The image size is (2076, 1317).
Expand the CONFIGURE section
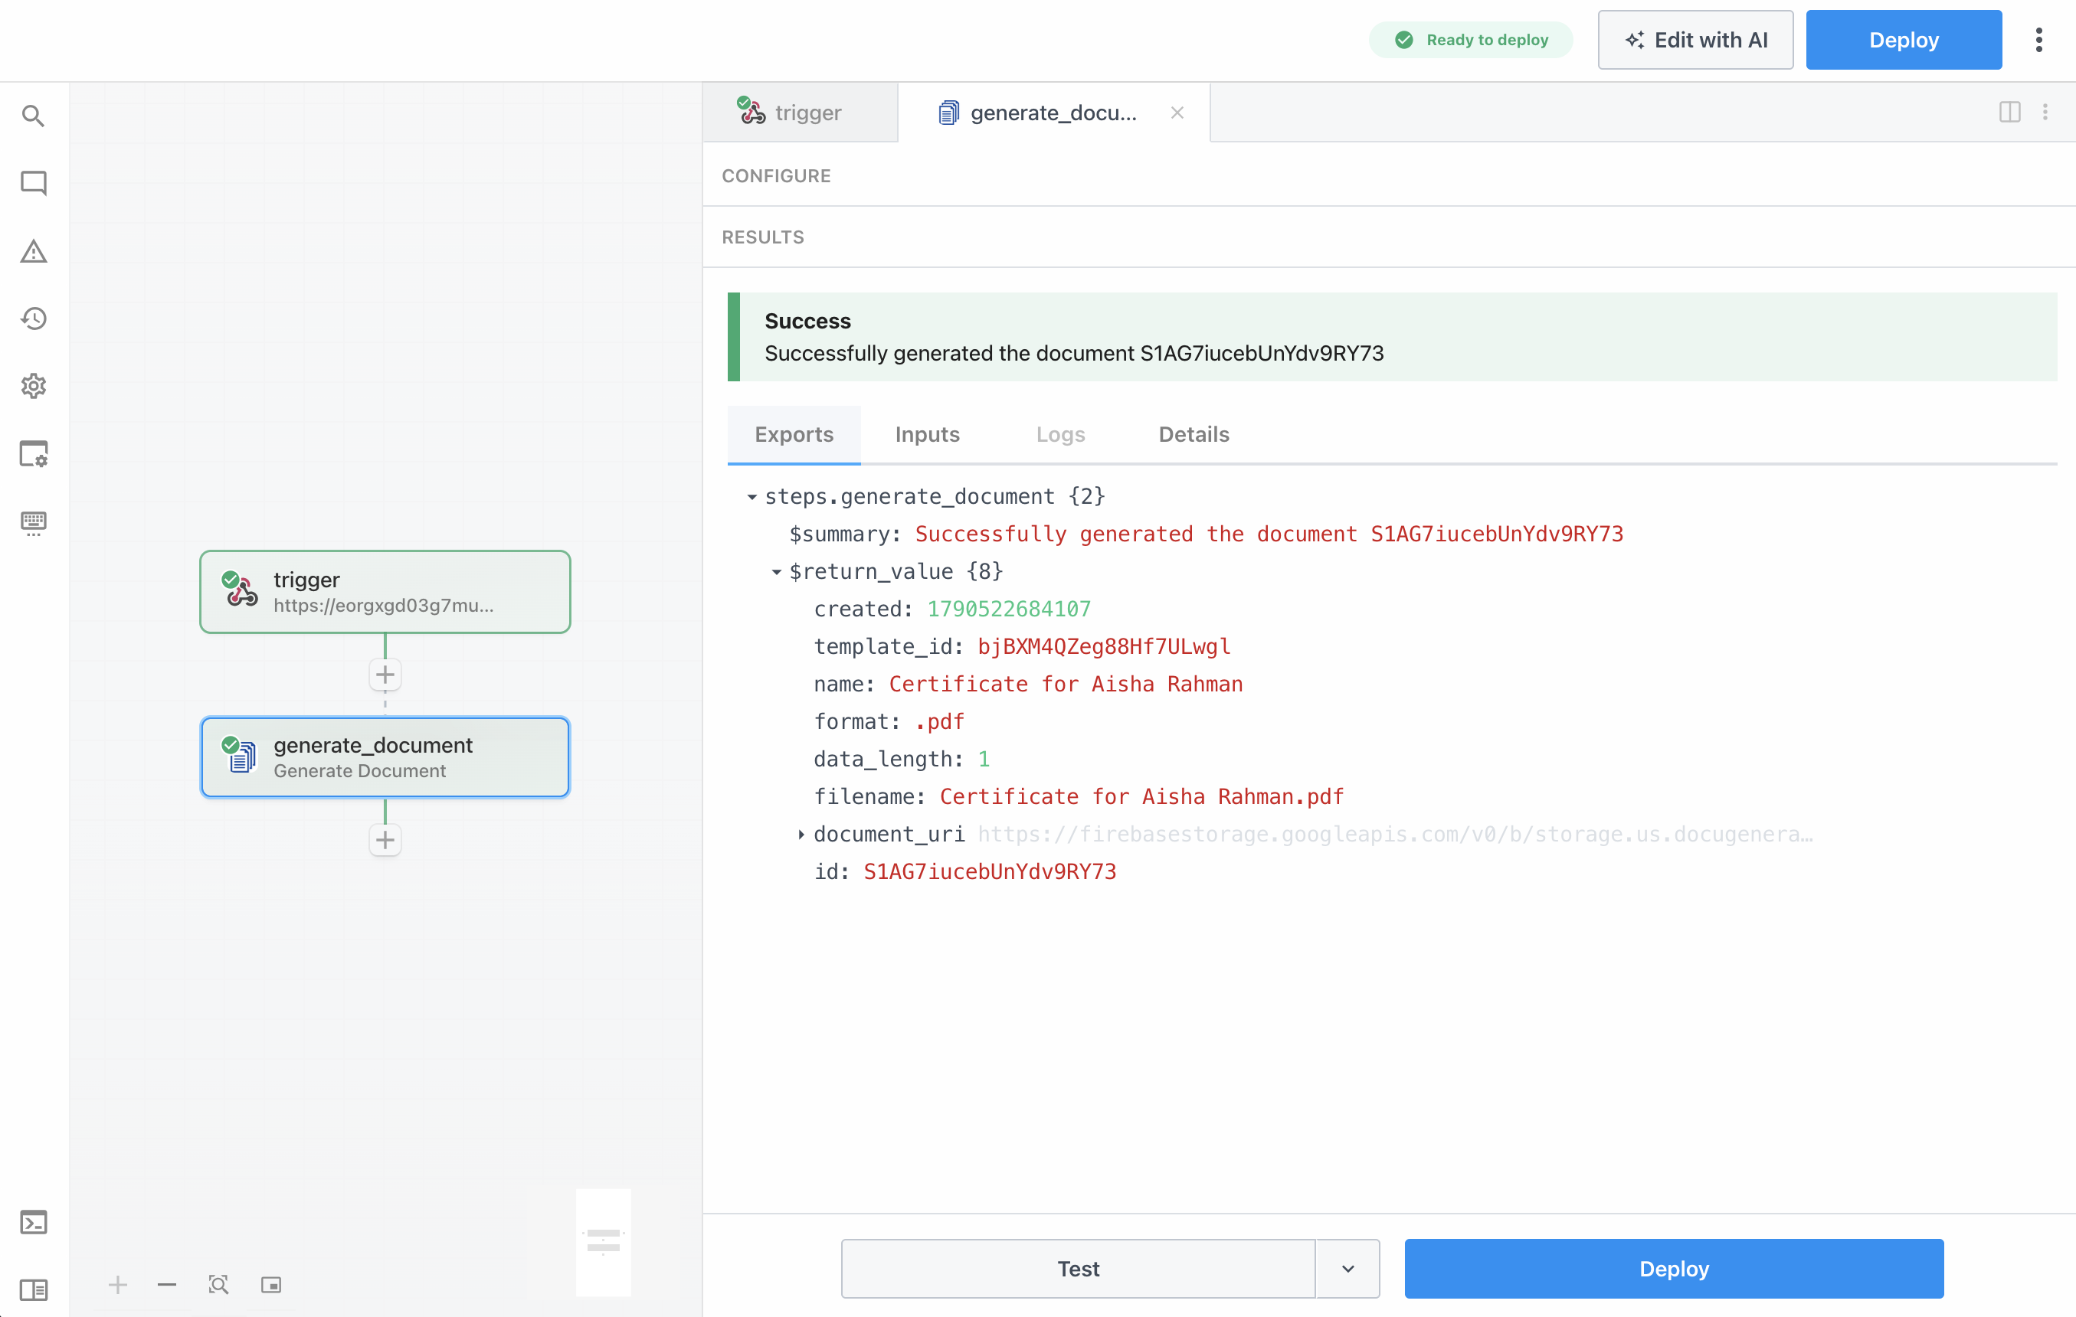click(x=776, y=176)
